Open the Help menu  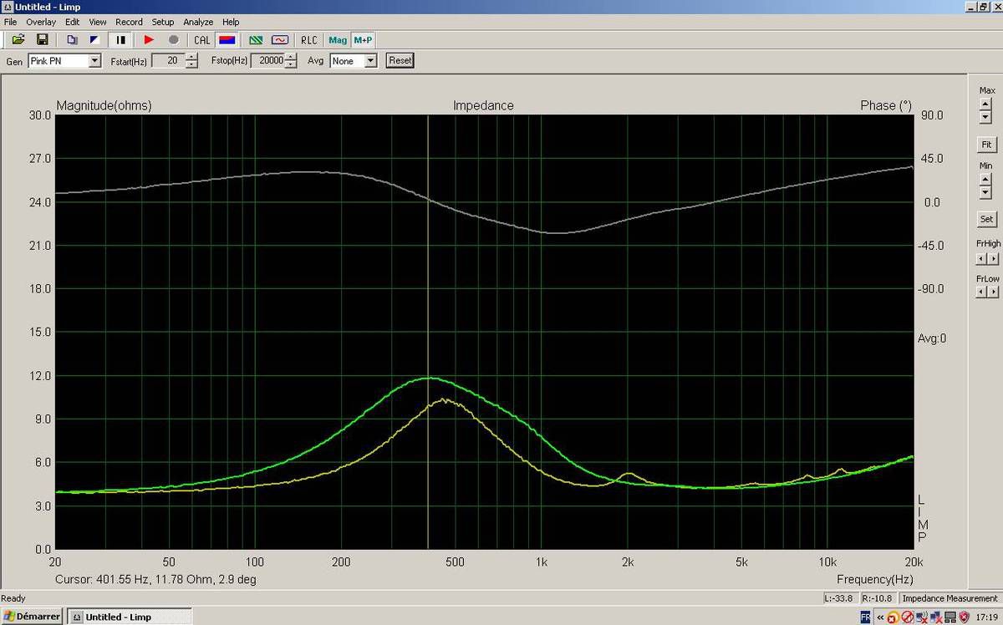point(231,22)
